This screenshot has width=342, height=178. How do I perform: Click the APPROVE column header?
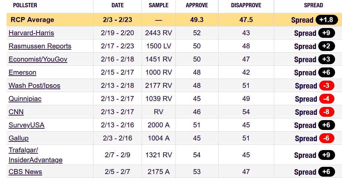(x=197, y=5)
